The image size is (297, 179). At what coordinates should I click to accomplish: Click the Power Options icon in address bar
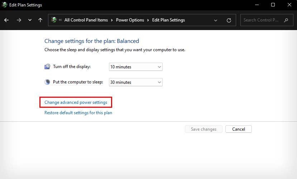[x=54, y=20]
